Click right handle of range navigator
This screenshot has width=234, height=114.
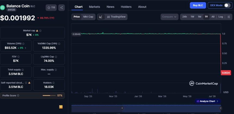coord(221,108)
